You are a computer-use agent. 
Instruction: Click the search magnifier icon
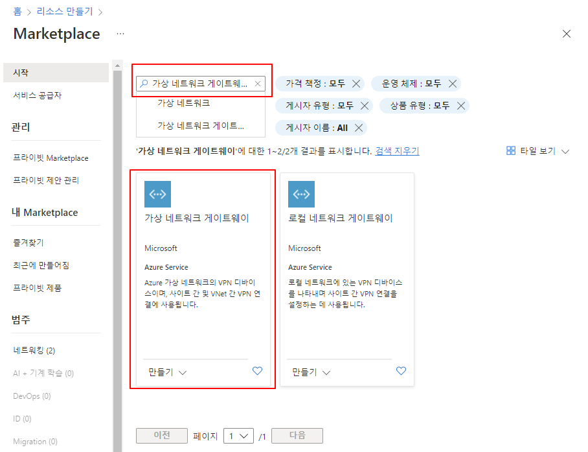[144, 84]
